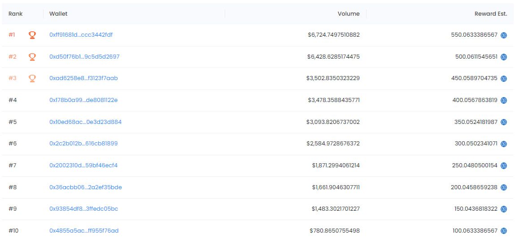Open wallet 0x2c2b012b...616cb81899
Viewport: 515px width, 242px height.
pyautogui.click(x=83, y=144)
